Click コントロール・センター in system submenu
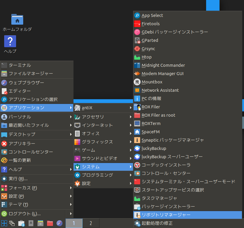Image resolution: width=244 pixels, height=228 pixels. coord(188,173)
